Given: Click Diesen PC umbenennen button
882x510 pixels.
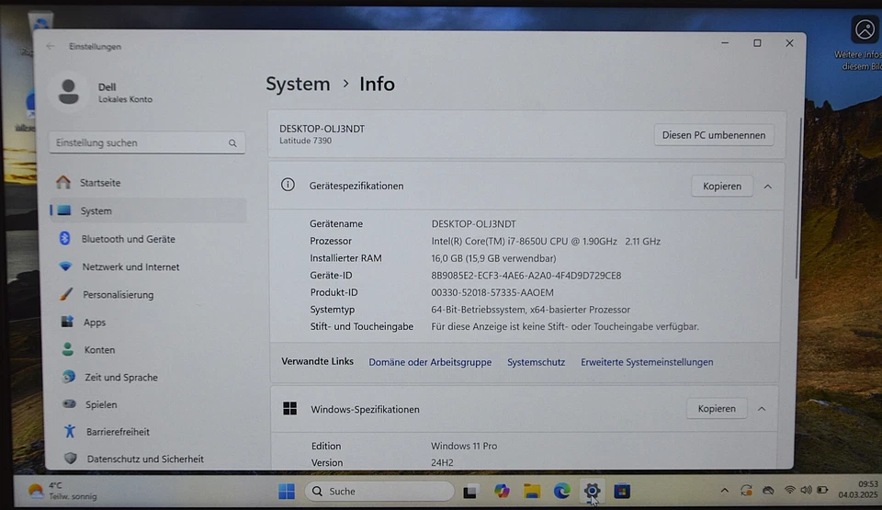Looking at the screenshot, I should coord(713,135).
